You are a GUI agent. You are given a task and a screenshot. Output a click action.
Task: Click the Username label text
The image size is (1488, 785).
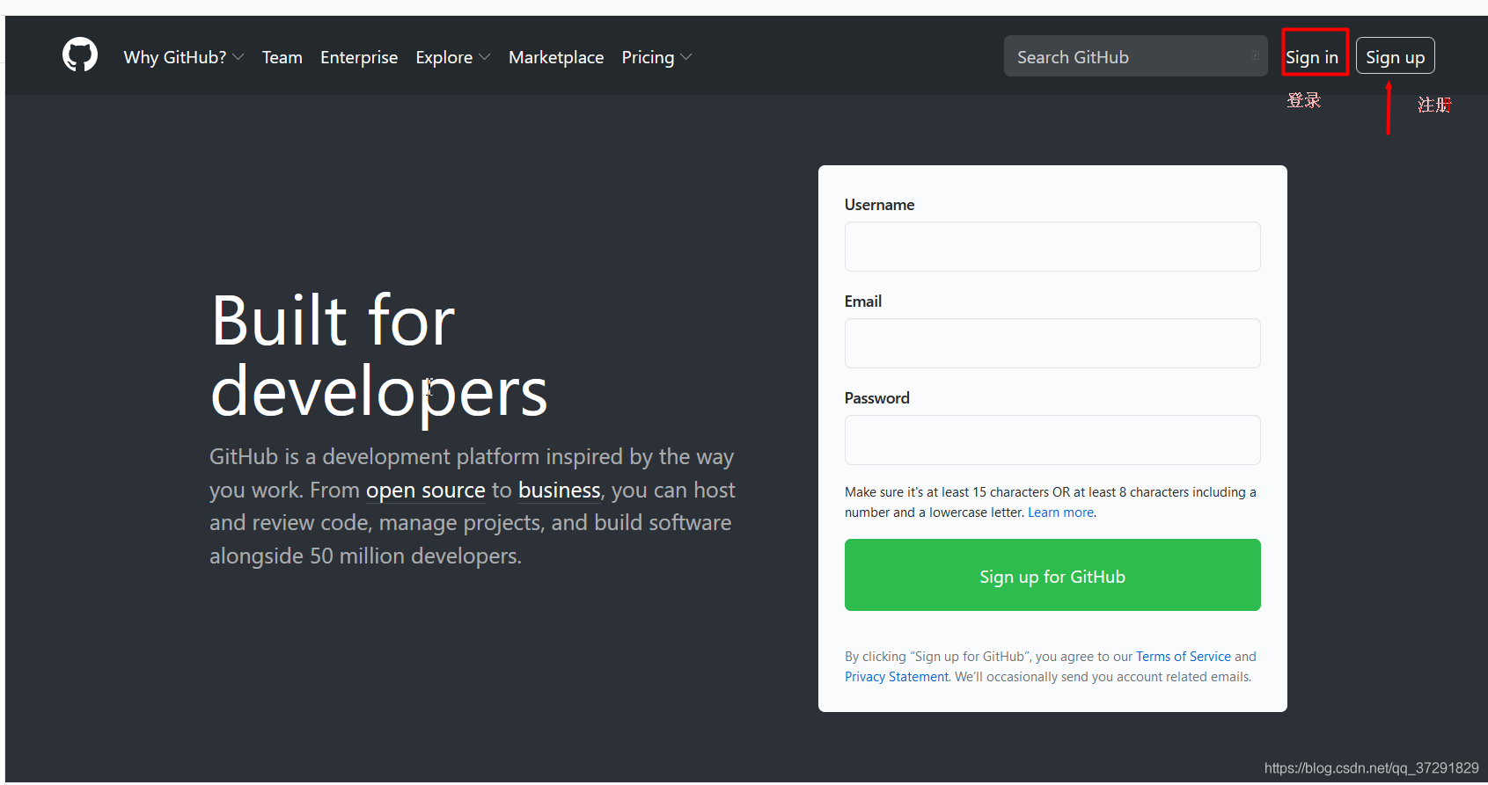coord(879,205)
